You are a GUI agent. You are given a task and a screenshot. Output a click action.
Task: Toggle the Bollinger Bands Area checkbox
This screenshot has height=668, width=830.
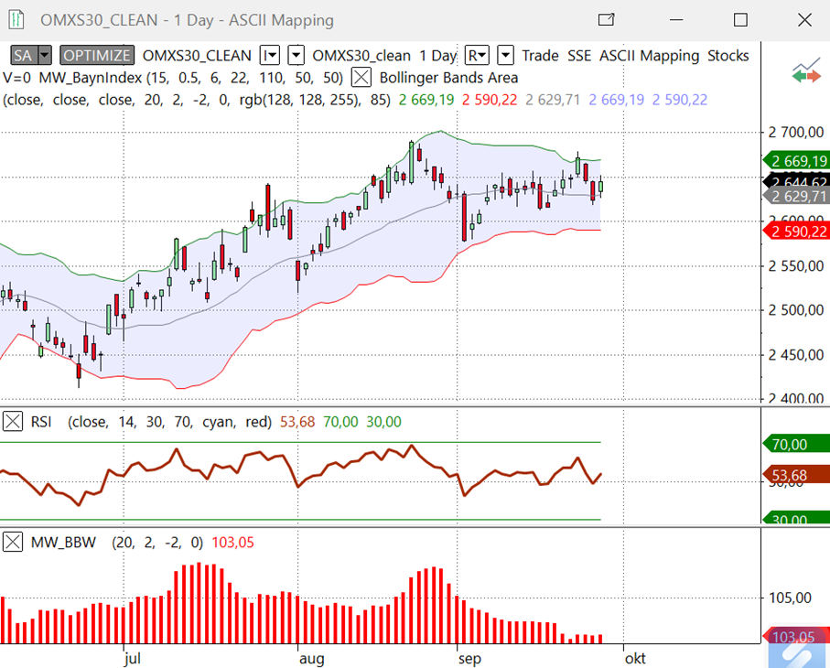[361, 78]
